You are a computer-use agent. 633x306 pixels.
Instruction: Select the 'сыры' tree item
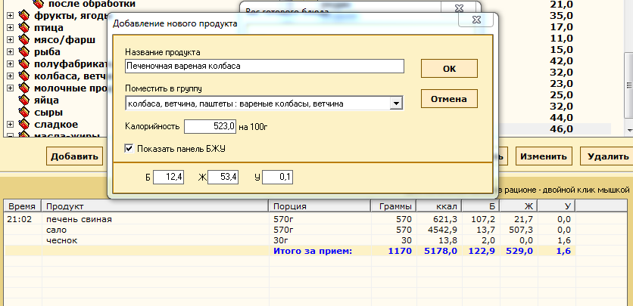coord(48,113)
